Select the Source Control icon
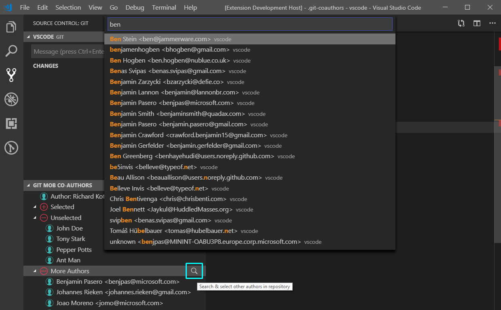501x310 pixels. click(11, 75)
